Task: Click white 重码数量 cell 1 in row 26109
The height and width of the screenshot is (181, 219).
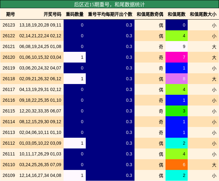Action: [x=75, y=175]
